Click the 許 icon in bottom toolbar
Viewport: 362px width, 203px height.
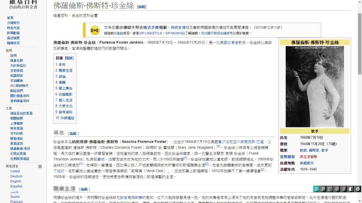coord(323,189)
